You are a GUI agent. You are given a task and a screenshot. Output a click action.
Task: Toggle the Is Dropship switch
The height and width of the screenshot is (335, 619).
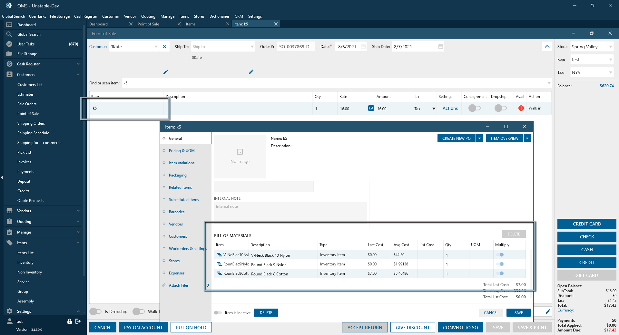coord(95,311)
